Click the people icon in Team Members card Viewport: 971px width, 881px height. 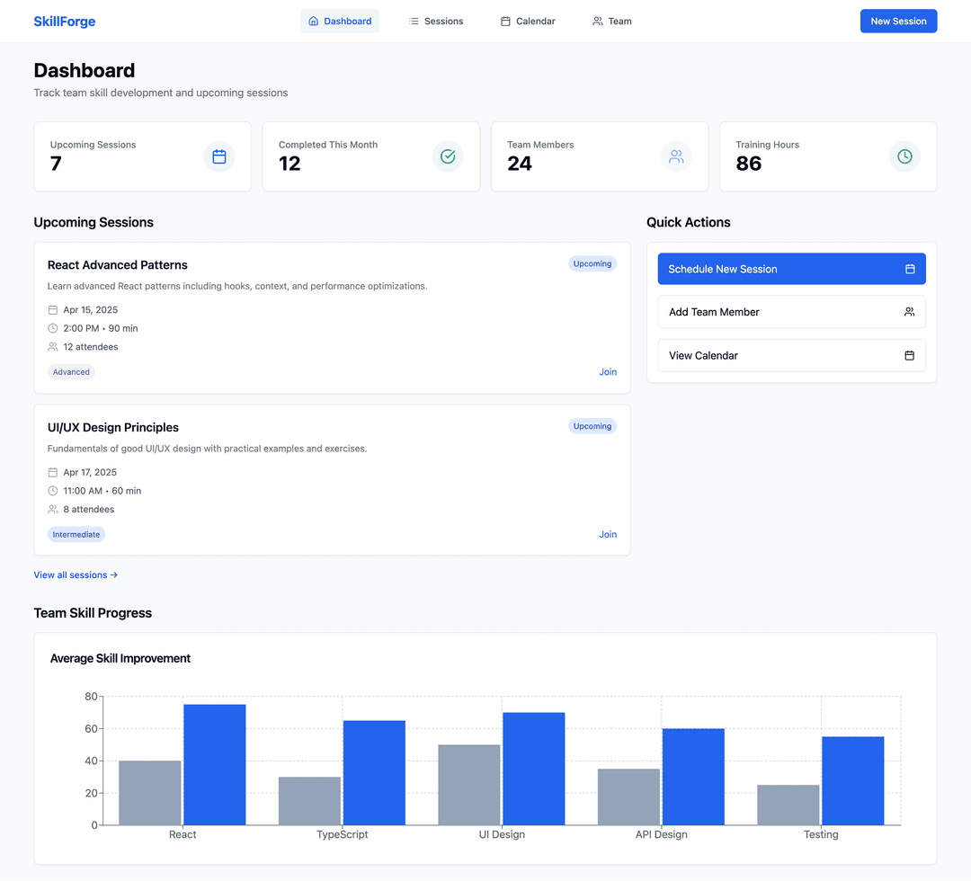point(676,156)
